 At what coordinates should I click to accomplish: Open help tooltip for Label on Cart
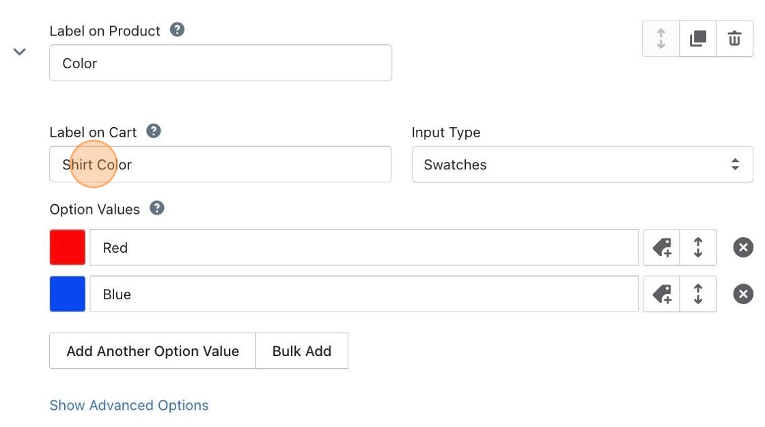(x=154, y=131)
